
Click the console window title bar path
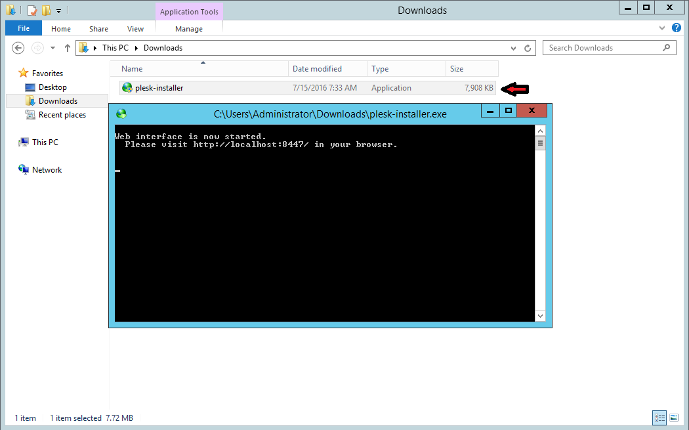330,114
